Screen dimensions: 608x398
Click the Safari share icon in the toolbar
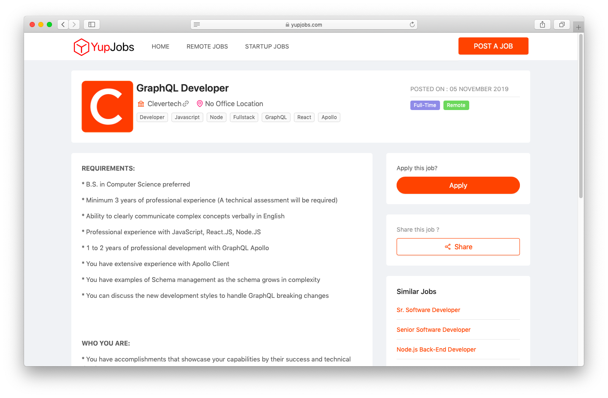(x=542, y=24)
